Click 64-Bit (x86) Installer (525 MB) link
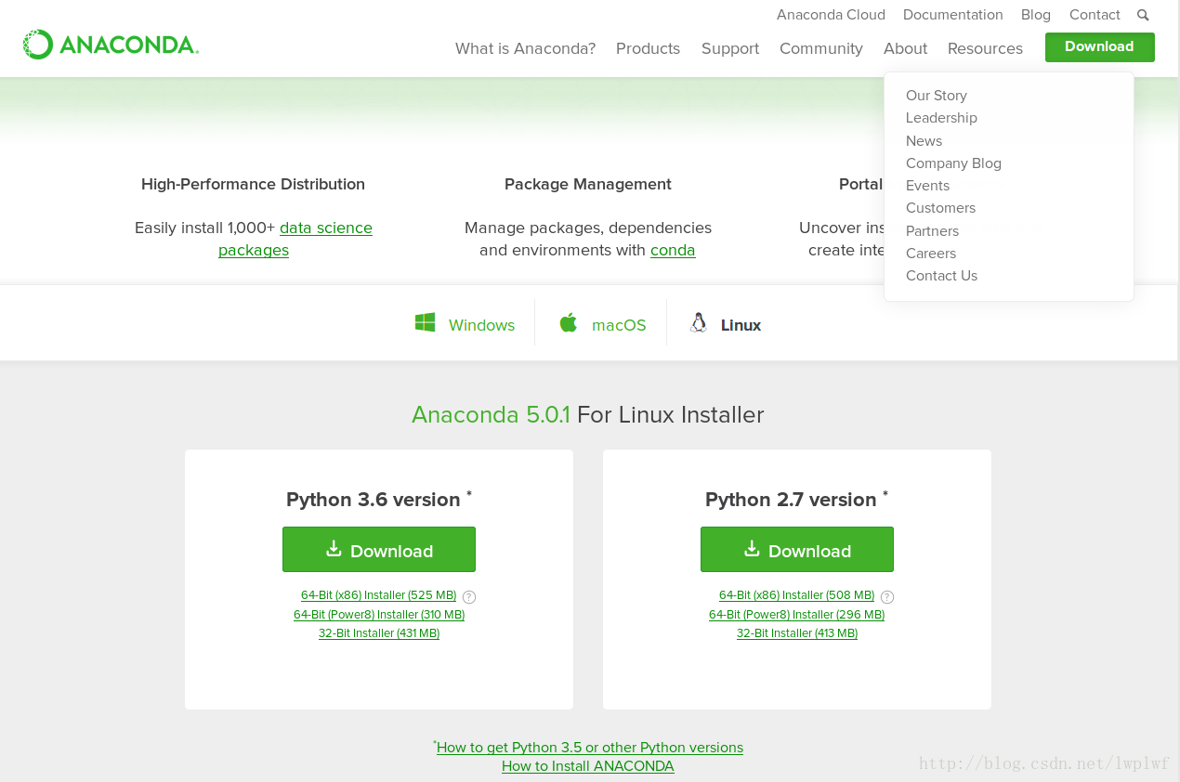 (x=378, y=595)
